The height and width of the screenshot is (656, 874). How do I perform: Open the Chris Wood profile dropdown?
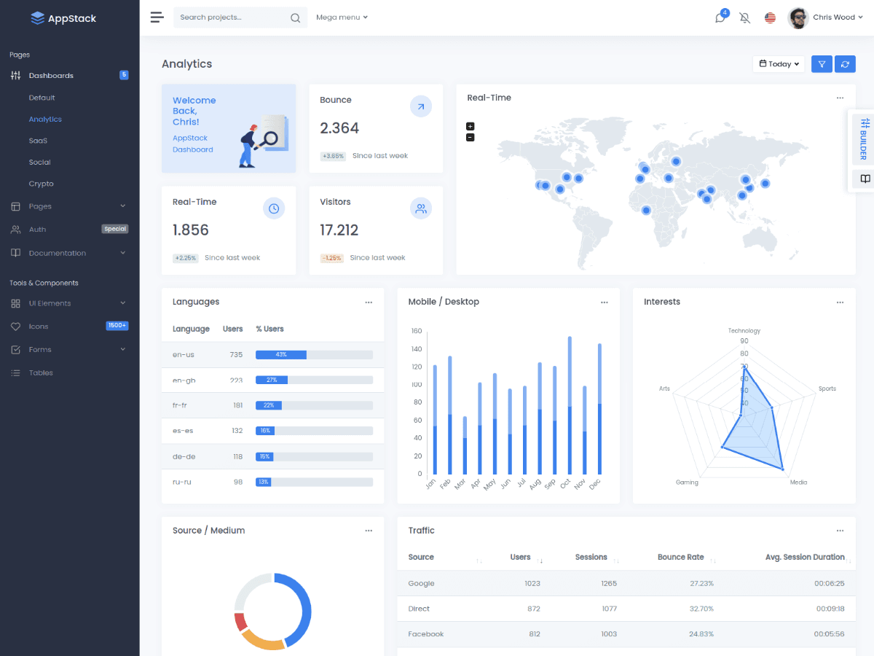pyautogui.click(x=835, y=17)
